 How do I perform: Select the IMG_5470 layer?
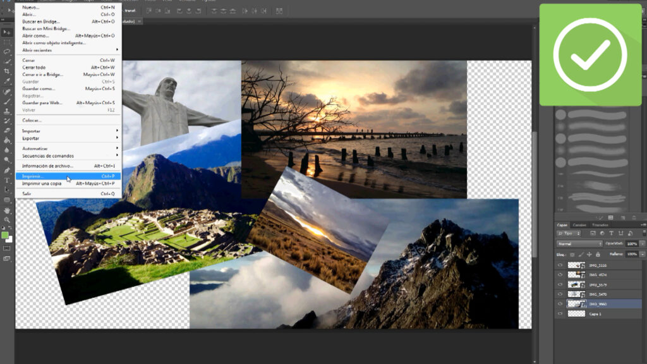[598, 294]
